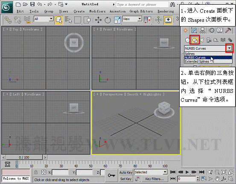Screen dimensions: 236x184
Task: Select the Shapes category icon
Action: pos(195,40)
